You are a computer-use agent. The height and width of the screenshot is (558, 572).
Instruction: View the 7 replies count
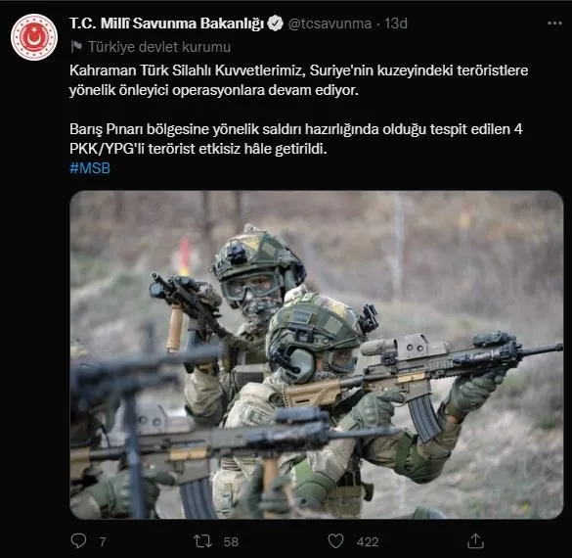click(103, 541)
